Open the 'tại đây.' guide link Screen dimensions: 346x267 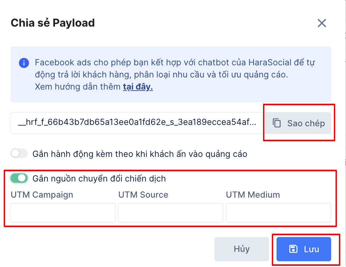coord(138,87)
